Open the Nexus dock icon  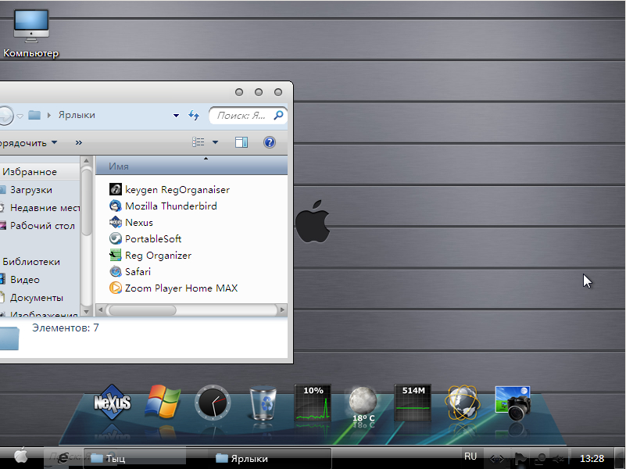[x=113, y=403]
